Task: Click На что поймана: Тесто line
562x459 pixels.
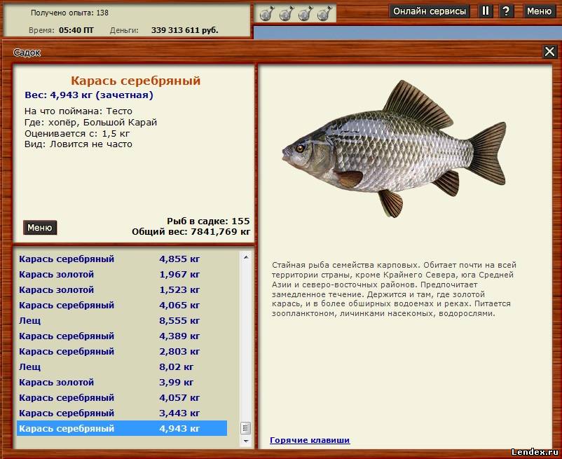Action: (x=78, y=111)
